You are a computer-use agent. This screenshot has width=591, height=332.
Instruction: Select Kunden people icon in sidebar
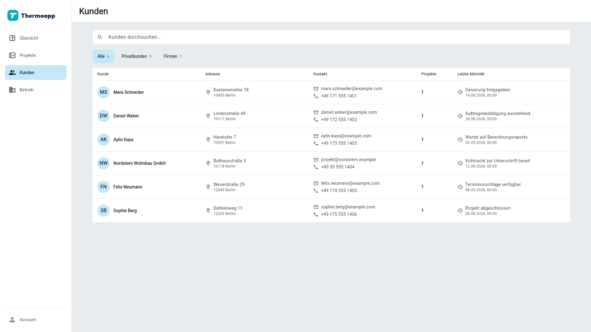click(12, 73)
